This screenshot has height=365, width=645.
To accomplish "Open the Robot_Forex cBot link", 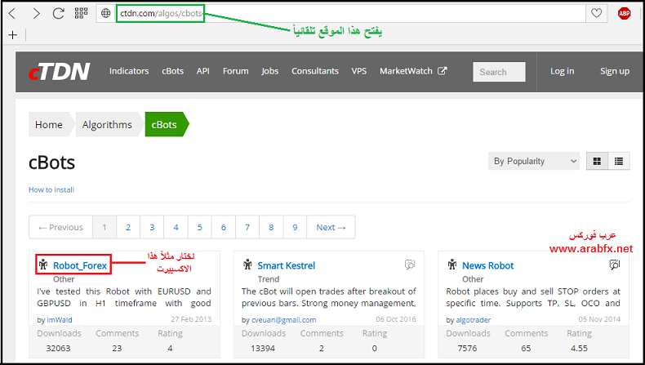I will pos(80,265).
